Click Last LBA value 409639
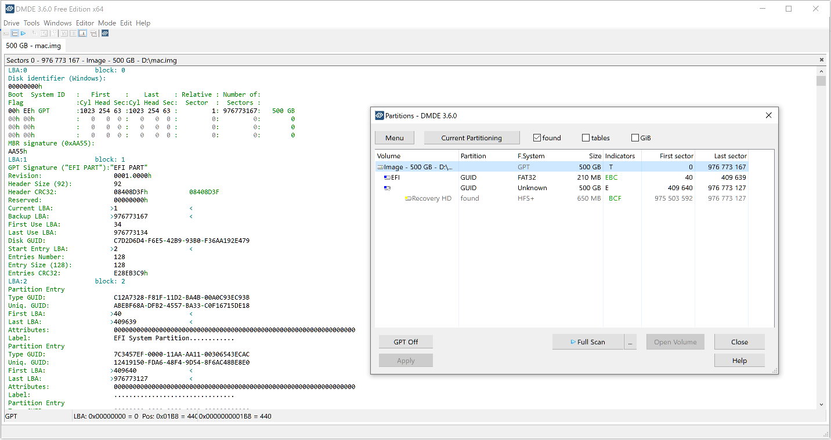Image resolution: width=831 pixels, height=440 pixels. (125, 322)
